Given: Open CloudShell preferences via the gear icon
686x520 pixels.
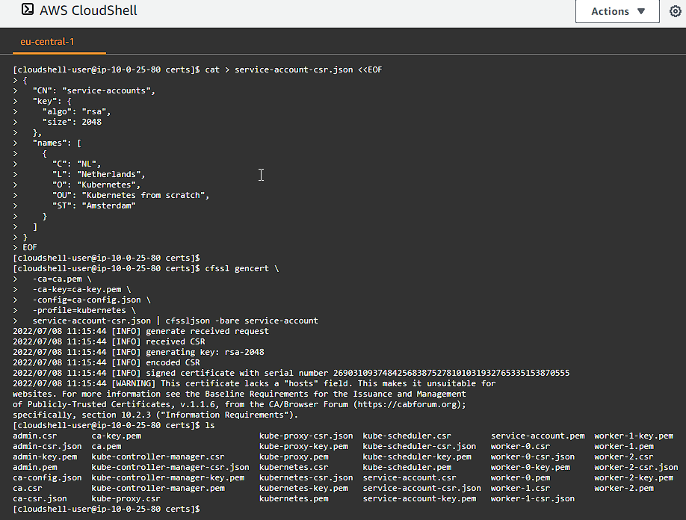Looking at the screenshot, I should point(676,12).
